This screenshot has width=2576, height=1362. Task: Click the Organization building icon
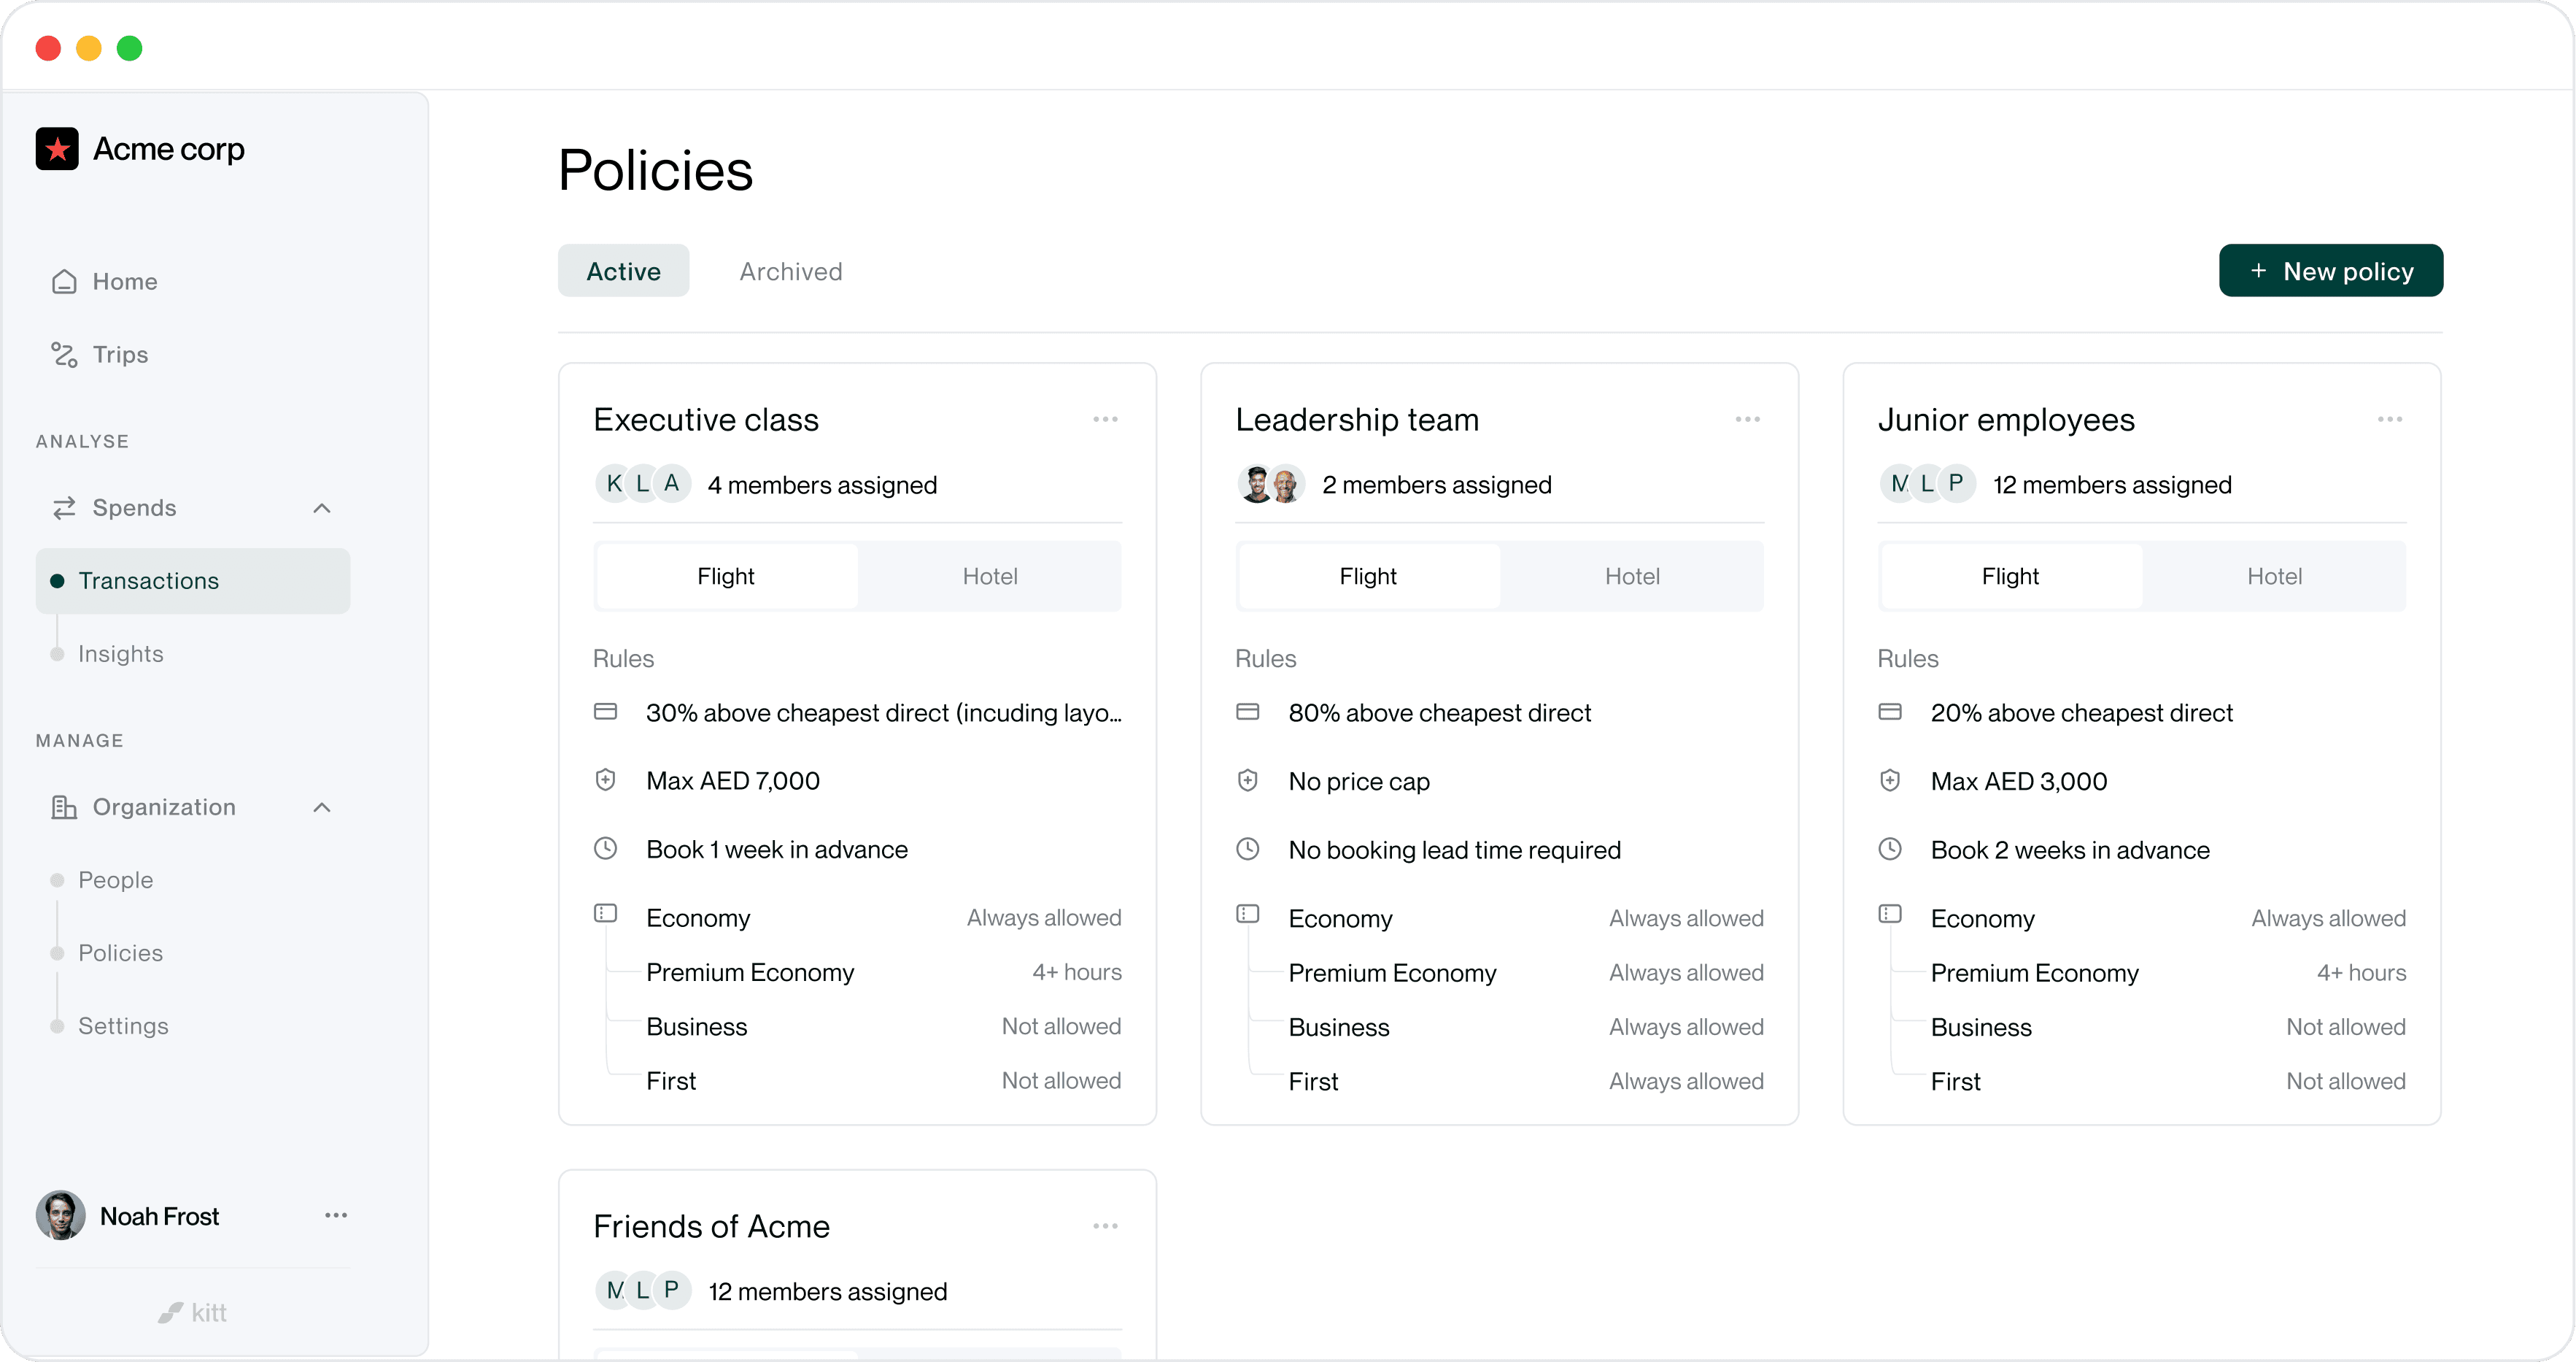pos(64,807)
